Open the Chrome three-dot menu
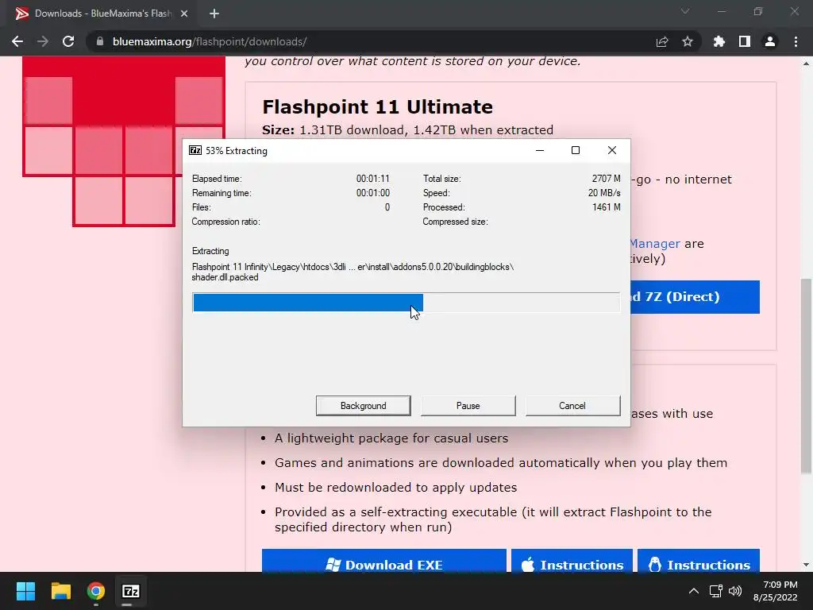The image size is (813, 610). pyautogui.click(x=796, y=41)
